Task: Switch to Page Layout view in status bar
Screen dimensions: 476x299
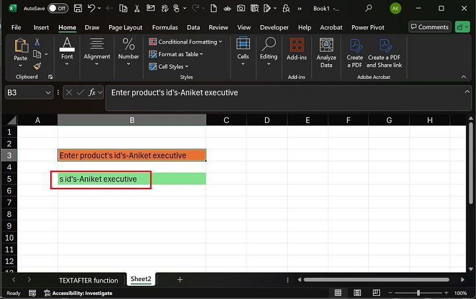Action: (x=356, y=293)
